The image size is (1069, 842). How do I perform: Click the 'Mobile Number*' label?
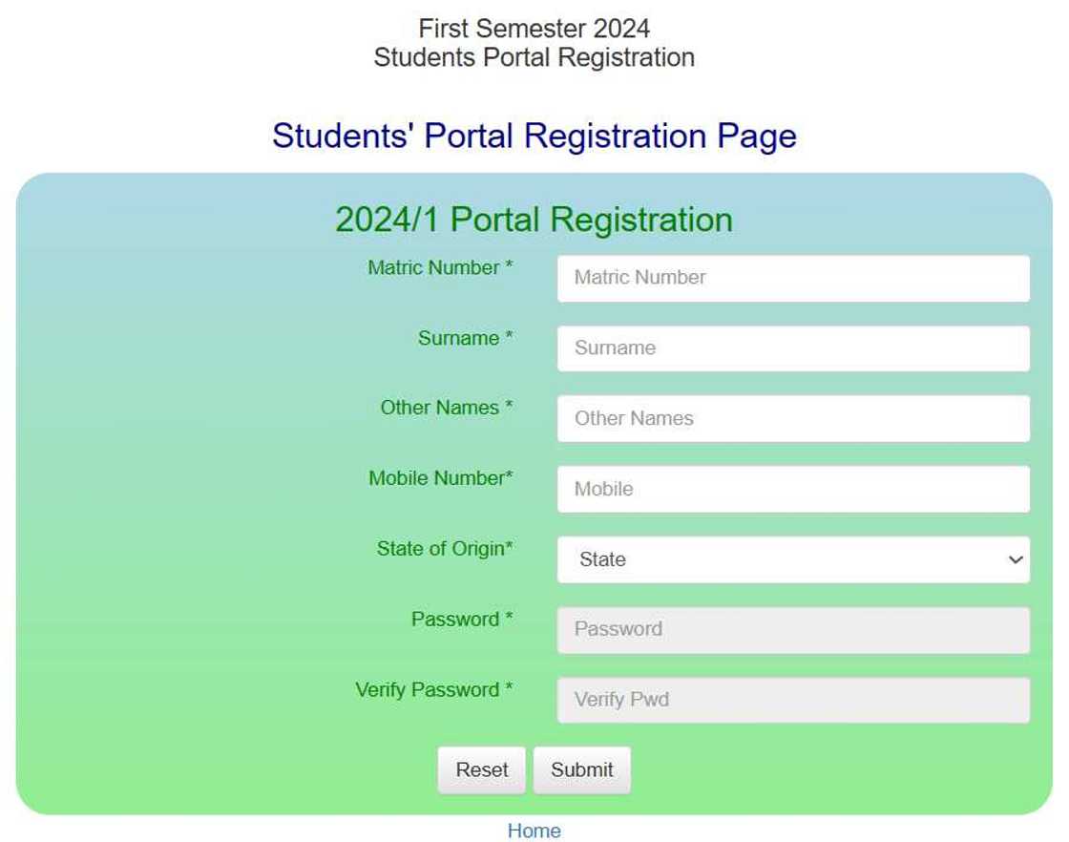pyautogui.click(x=440, y=478)
